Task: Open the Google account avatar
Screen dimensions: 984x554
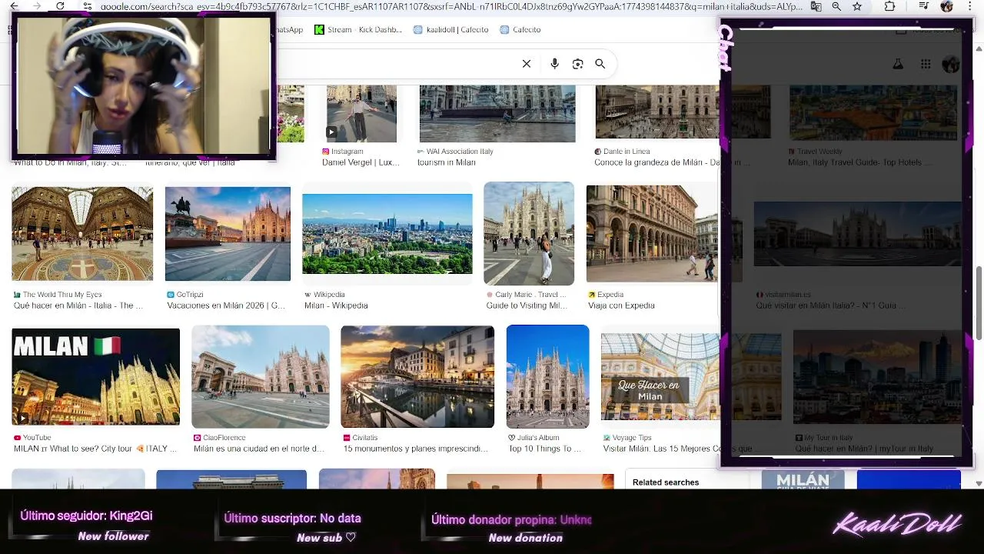Action: coord(951,65)
